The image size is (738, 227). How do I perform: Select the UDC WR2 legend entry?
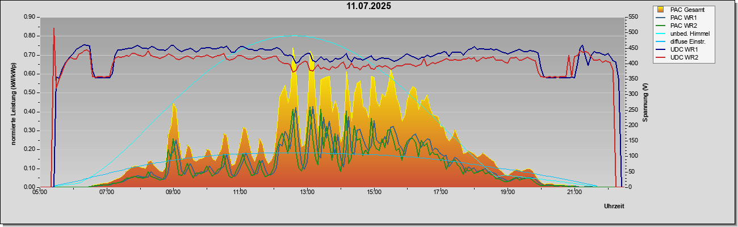pos(682,57)
